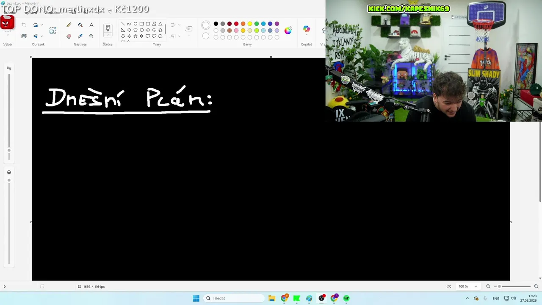
Task: Select the Magnifier tool
Action: [91, 36]
